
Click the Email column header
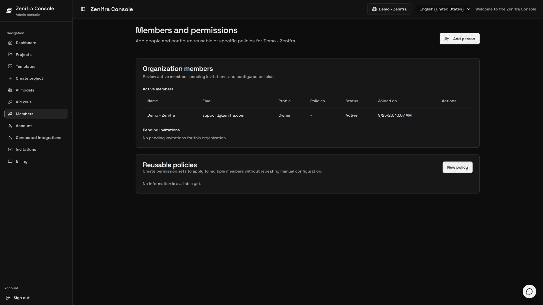[207, 101]
